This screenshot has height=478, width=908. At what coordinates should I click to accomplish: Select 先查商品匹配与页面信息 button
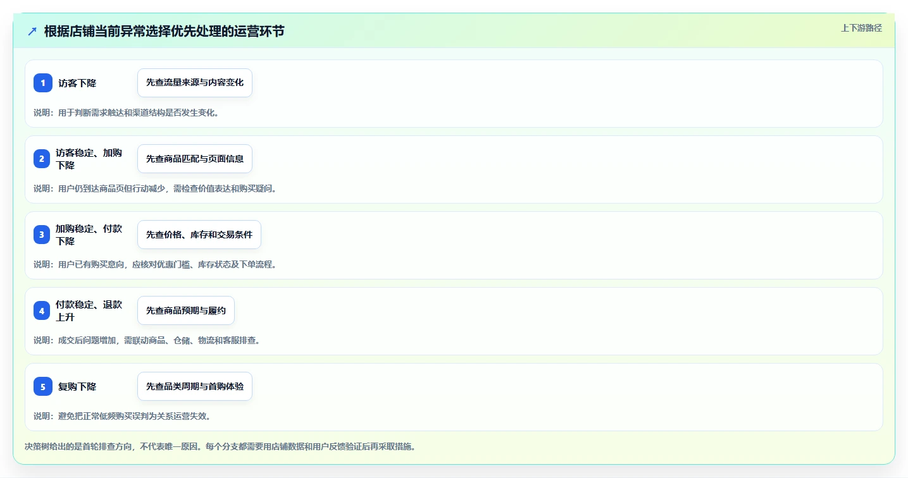coord(195,159)
